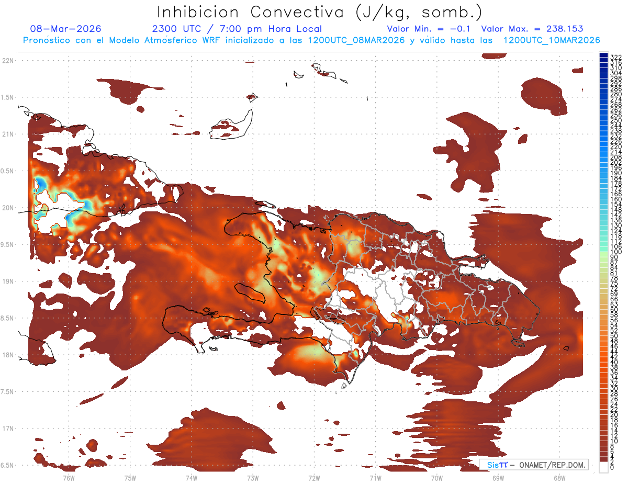Image resolution: width=628 pixels, height=485 pixels.
Task: Click the '20N' latitude label
Action: pyautogui.click(x=8, y=208)
